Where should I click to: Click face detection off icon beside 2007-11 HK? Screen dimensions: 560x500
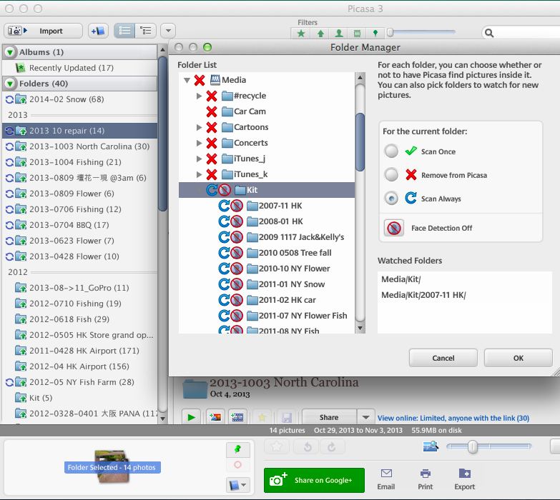[237, 206]
